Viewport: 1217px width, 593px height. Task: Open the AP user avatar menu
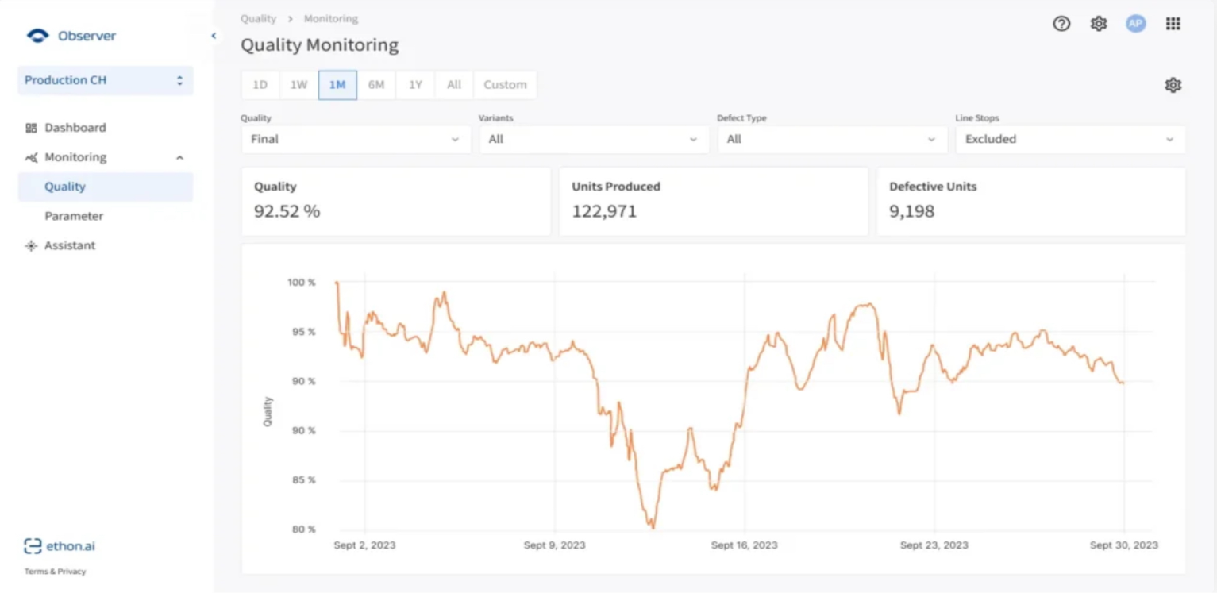click(x=1136, y=24)
